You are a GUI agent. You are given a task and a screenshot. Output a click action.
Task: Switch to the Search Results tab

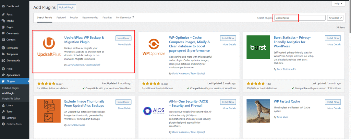coord(45,18)
